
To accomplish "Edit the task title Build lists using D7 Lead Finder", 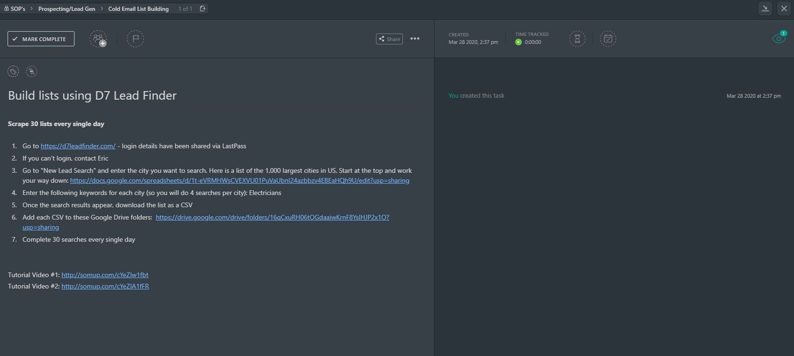I will (92, 95).
